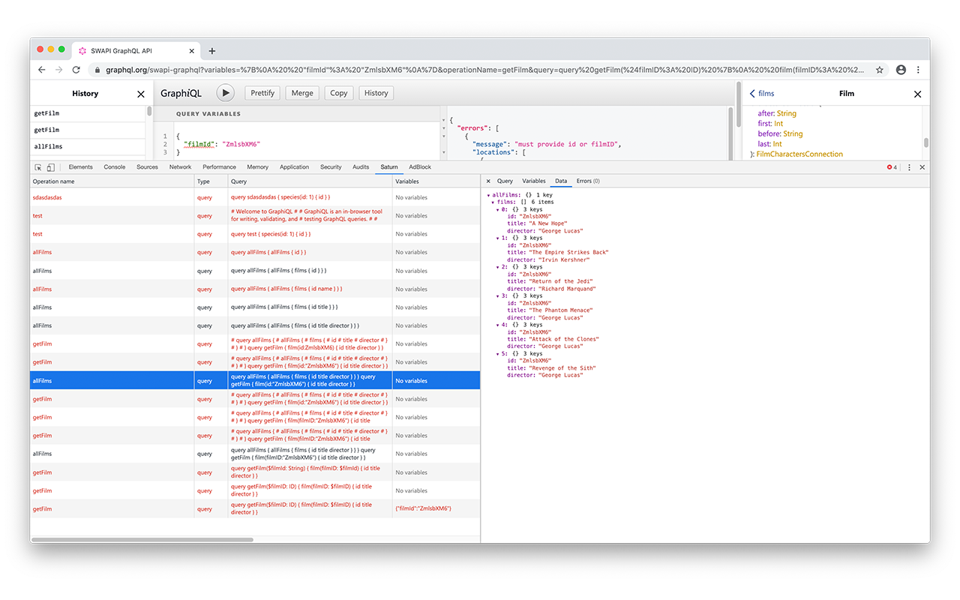Switch to the Network tab in DevTools

180,167
